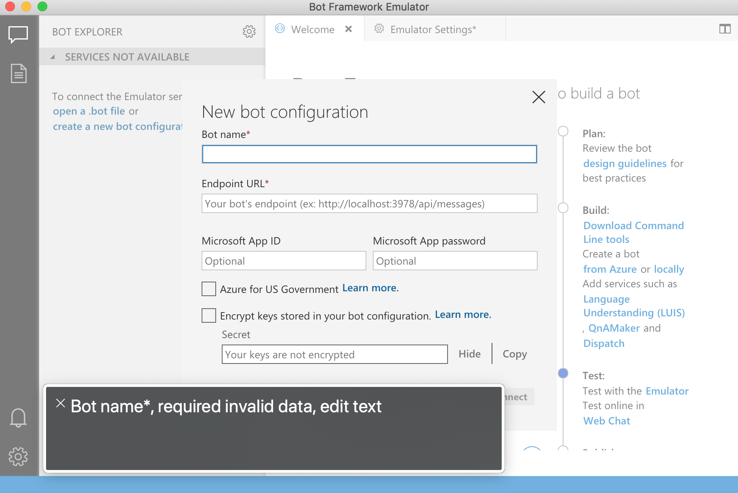This screenshot has width=738, height=493.
Task: Click create a new bot configuration link
Action: [118, 126]
